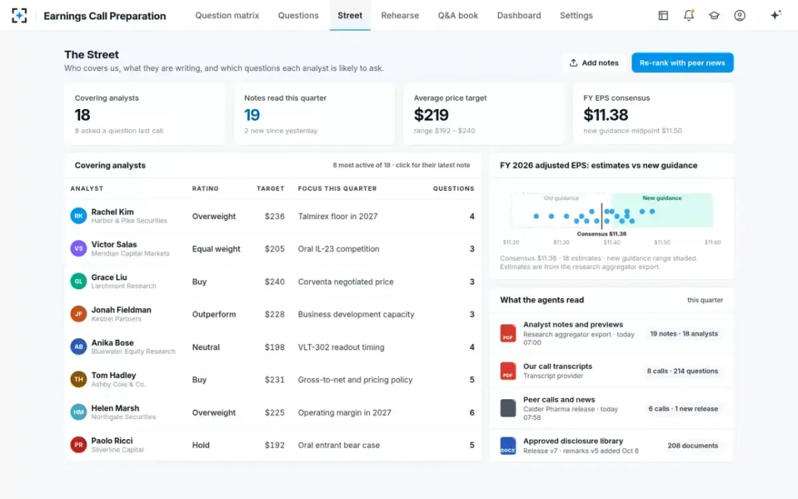The image size is (798, 499).
Task: Open the Rehearse tab
Action: point(400,15)
